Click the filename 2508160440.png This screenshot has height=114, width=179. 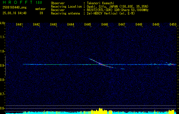(15, 8)
